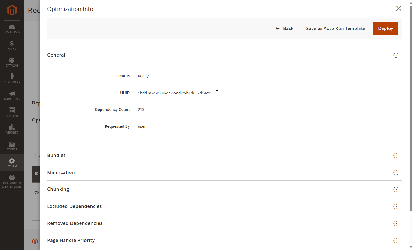This screenshot has width=413, height=250.
Task: Click the Deploy button
Action: [x=386, y=29]
